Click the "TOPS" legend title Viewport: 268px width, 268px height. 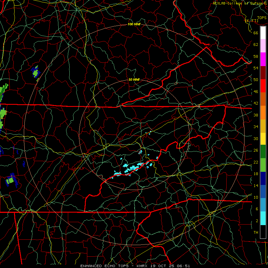point(262,18)
